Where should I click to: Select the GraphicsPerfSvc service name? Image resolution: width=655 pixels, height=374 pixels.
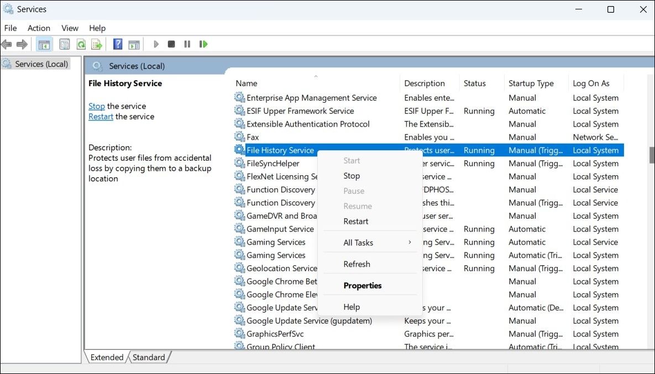[x=275, y=334]
